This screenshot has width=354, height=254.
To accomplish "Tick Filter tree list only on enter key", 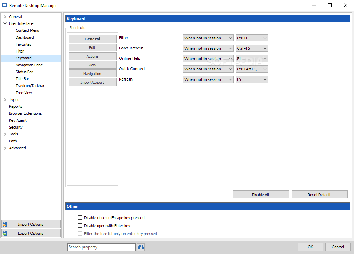I will pyautogui.click(x=80, y=234).
